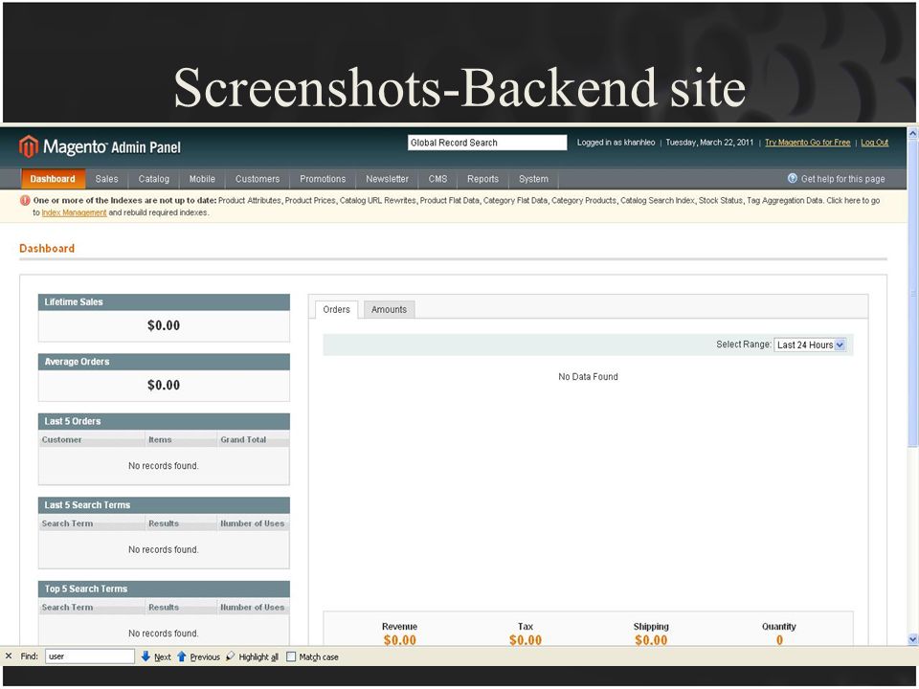The height and width of the screenshot is (689, 919).
Task: Open the Index Management link
Action: pyautogui.click(x=74, y=212)
